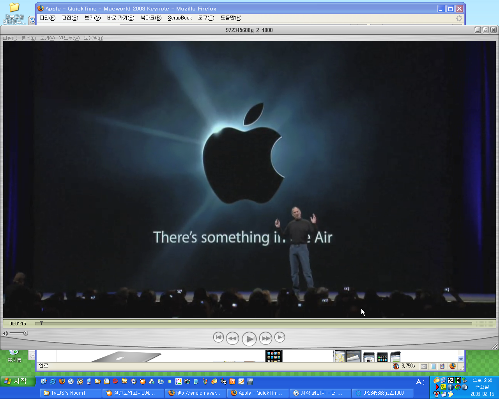
Task: Click the fox icon beside 3,750s in status bar
Action: point(396,366)
